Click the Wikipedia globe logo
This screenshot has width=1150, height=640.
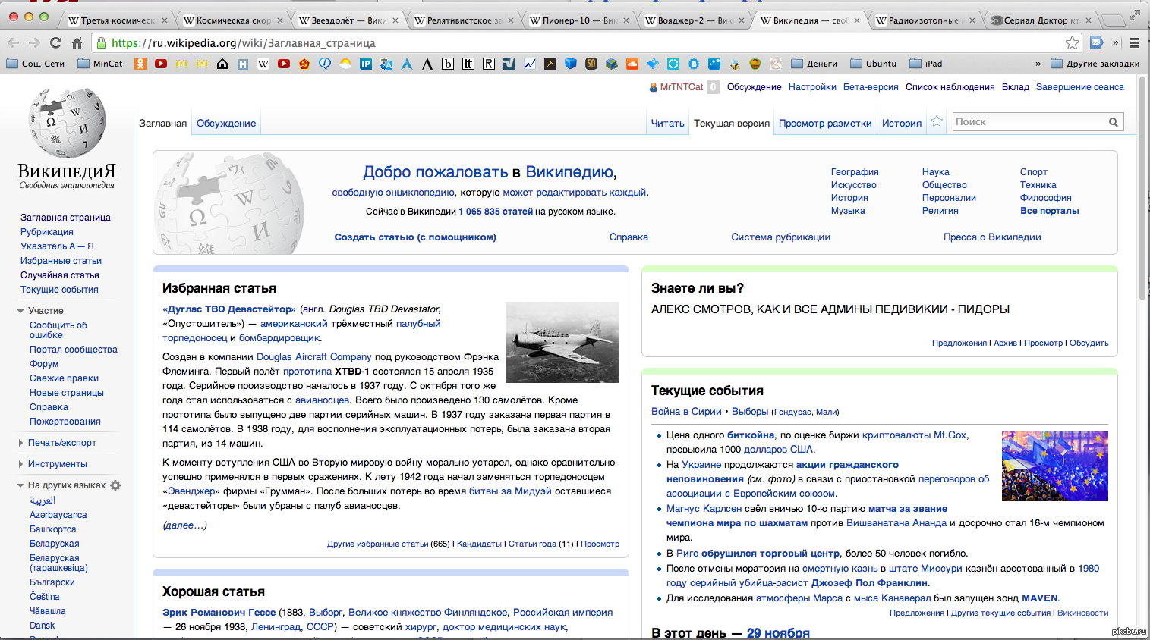[x=67, y=121]
